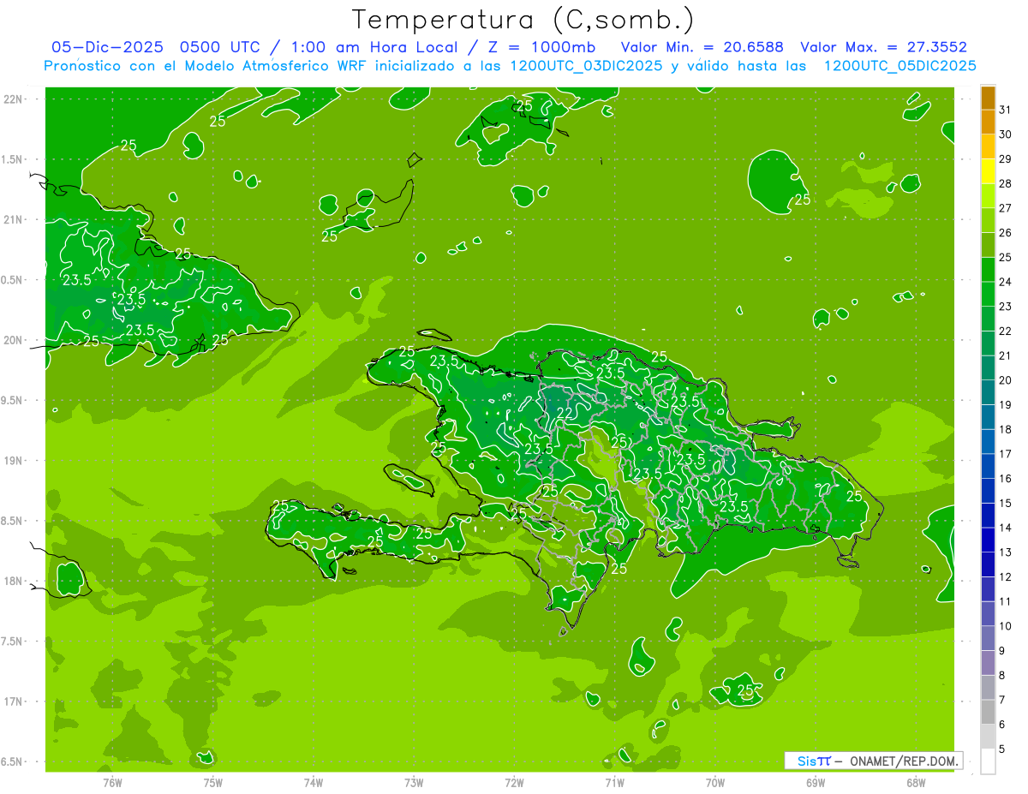Screen dimensions: 1028x794
Task: Pick yellow legend swatch between 28 and 29
Action: point(988,171)
